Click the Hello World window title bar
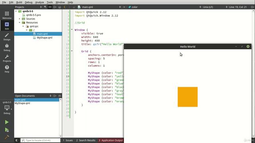Image resolution: width=255 pixels, height=143 pixels. 188,46
